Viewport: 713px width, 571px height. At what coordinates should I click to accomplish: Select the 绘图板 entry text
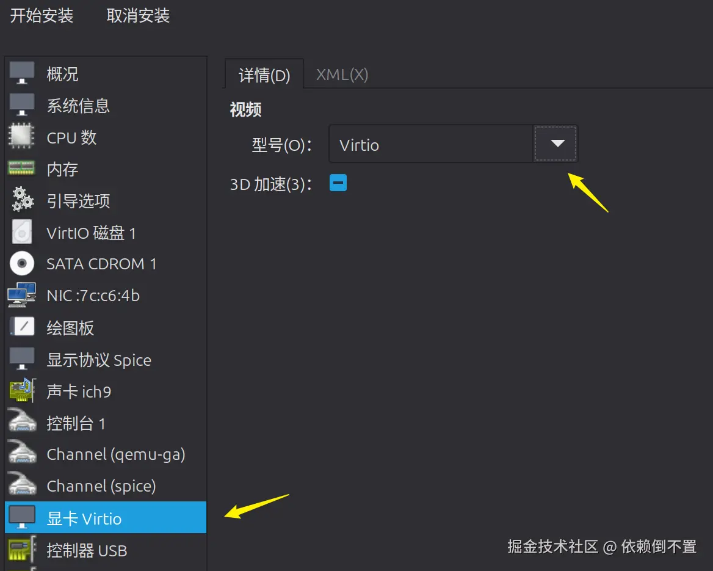coord(70,328)
